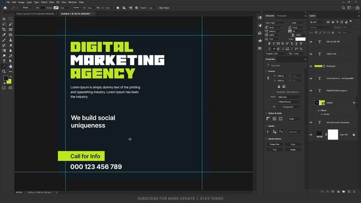
Task: Select the Zoom tool
Action: [4, 72]
